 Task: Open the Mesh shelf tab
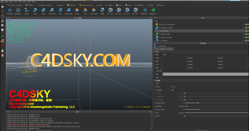[99, 5]
